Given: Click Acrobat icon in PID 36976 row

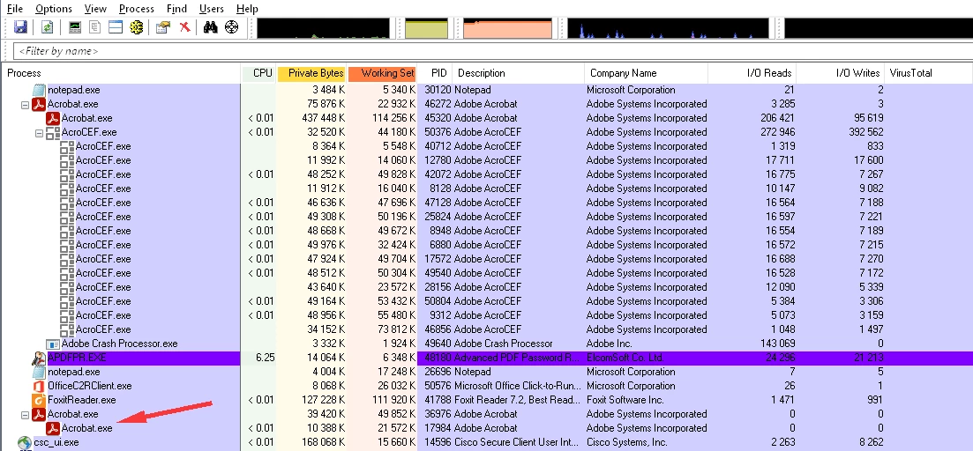Looking at the screenshot, I should pos(39,414).
